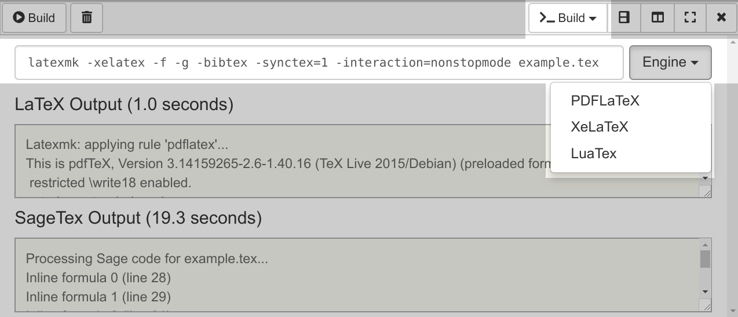Pick the LuaTex engine option
The height and width of the screenshot is (317, 738).
tap(593, 154)
